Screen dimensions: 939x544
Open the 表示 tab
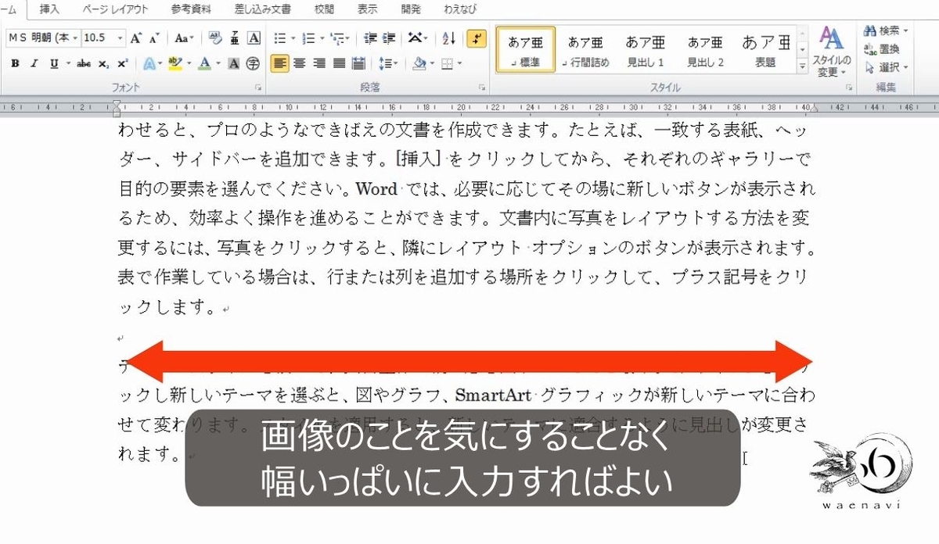[367, 9]
